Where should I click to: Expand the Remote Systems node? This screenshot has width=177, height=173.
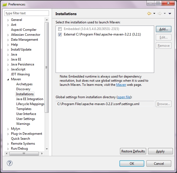[8, 144]
